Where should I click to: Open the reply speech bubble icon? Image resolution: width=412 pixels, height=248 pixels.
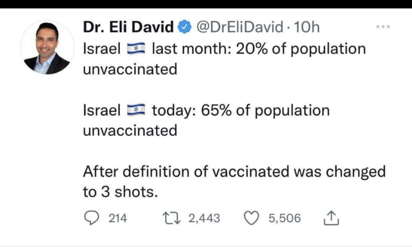click(91, 218)
